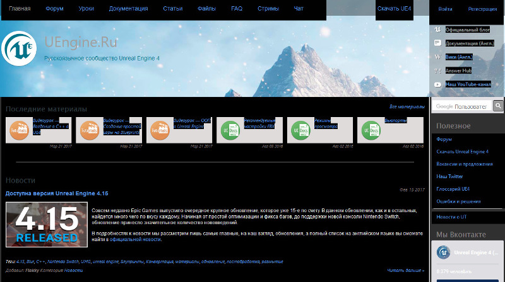Open sidebar Скачать Unreal Engine 4 link

tap(463, 152)
